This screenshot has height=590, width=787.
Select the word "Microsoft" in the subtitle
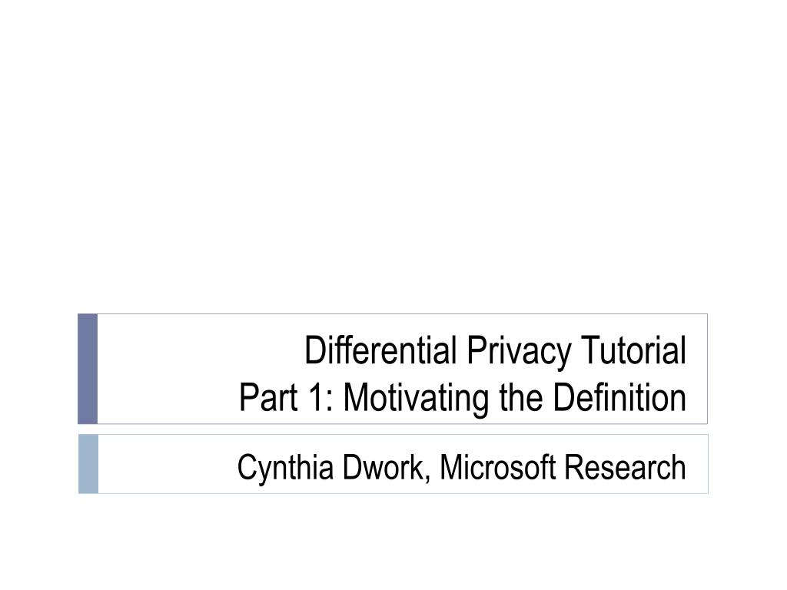click(498, 466)
